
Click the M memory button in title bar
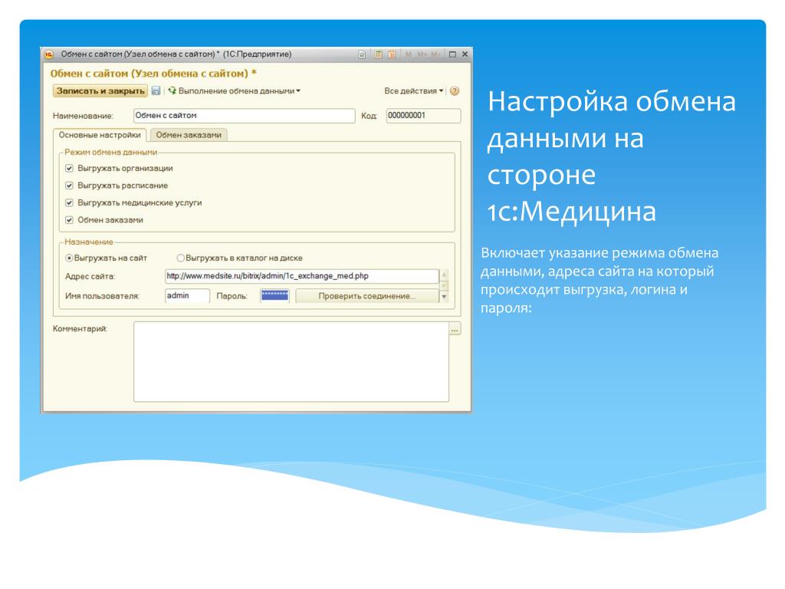[x=409, y=54]
